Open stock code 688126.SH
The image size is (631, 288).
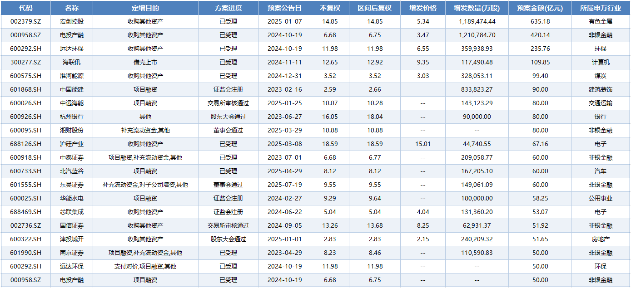tap(25, 144)
